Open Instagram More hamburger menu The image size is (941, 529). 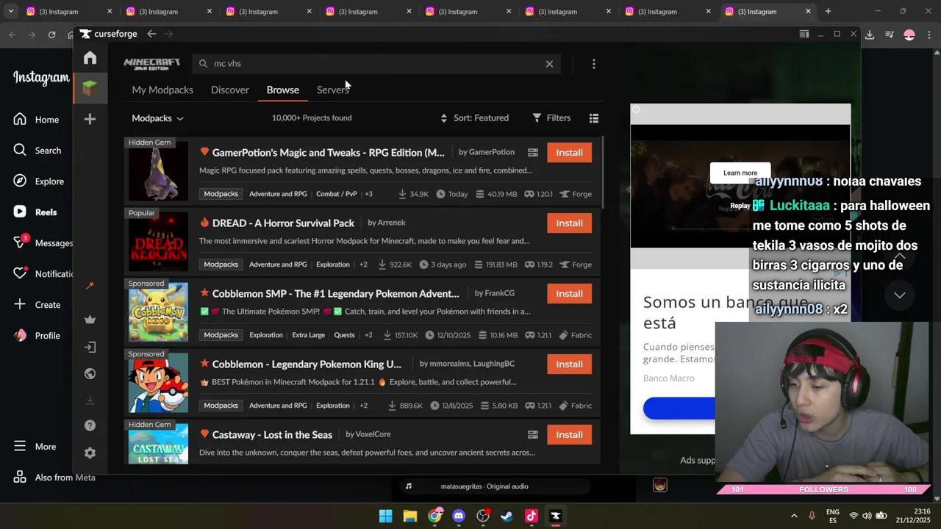pos(35,447)
